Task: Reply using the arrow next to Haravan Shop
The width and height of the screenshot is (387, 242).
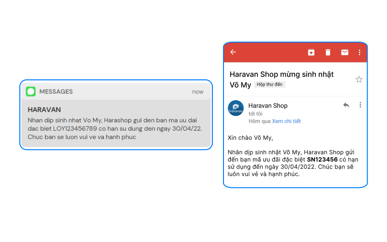Action: click(346, 105)
